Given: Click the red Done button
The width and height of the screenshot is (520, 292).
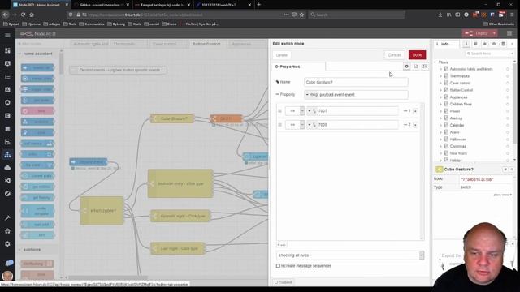Looking at the screenshot, I should (x=417, y=55).
